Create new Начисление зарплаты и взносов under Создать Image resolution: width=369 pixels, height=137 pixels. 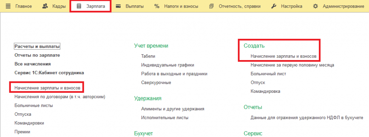[x=284, y=56]
